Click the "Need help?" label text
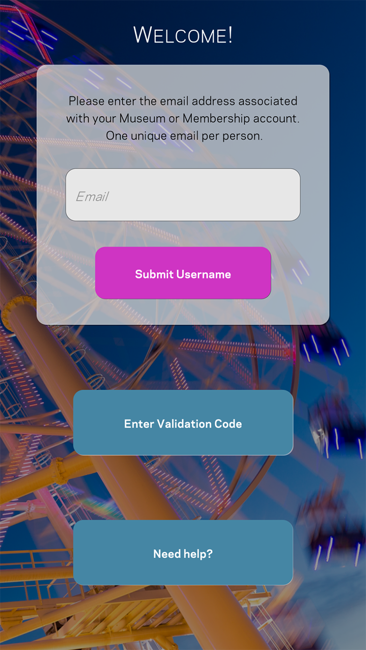This screenshot has height=650, width=366. click(x=183, y=554)
